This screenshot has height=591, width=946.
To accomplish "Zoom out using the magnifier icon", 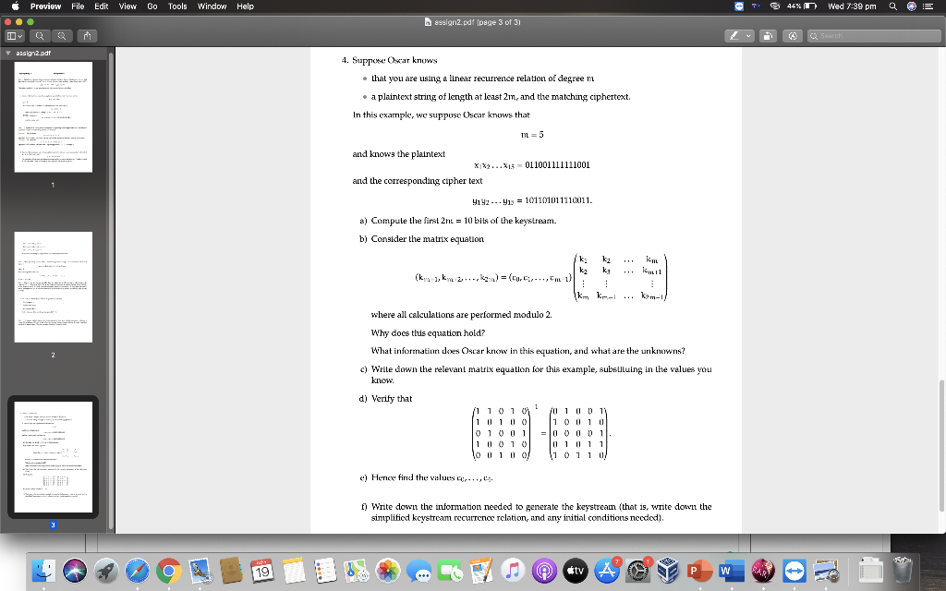I will (x=40, y=34).
